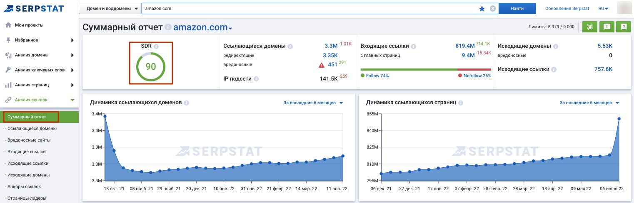
Task: Click main-page links value 9.4M
Action: pos(468,55)
